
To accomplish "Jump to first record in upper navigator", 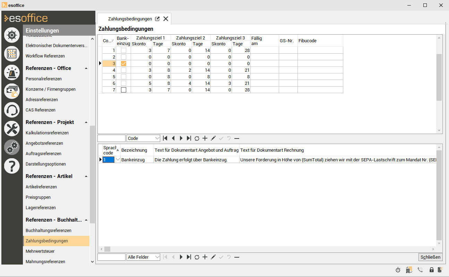I will click(165, 138).
